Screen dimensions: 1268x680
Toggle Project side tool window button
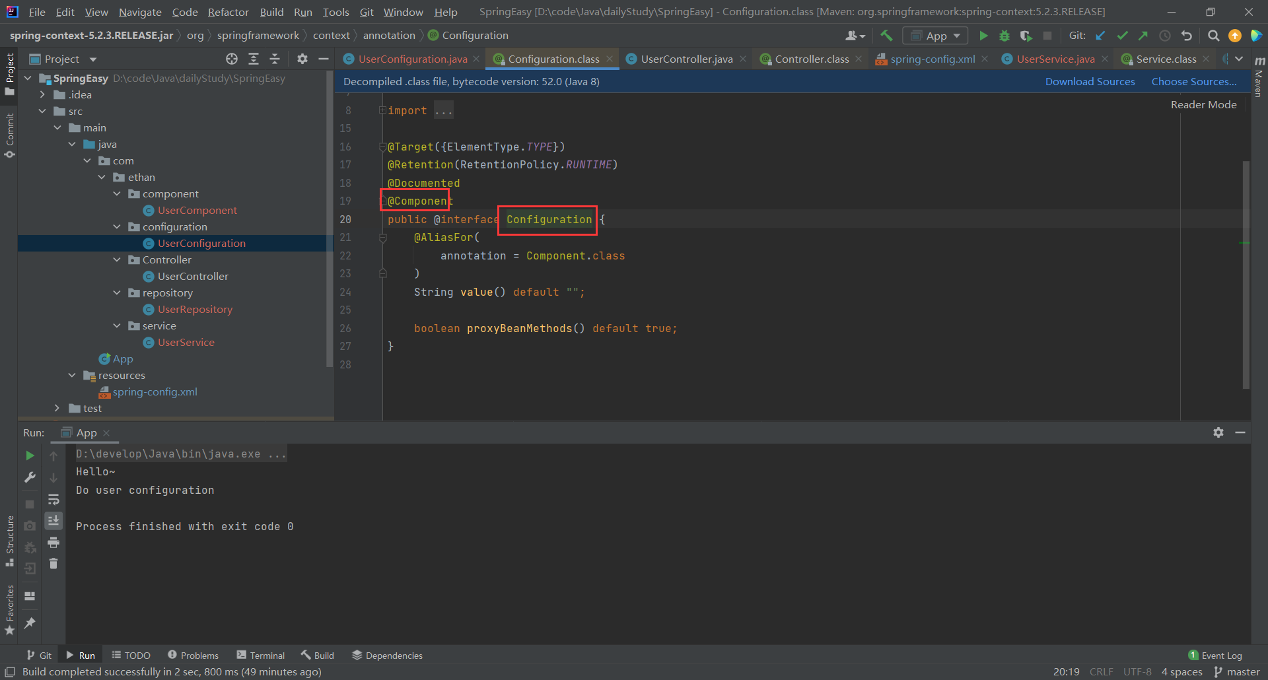click(x=9, y=73)
